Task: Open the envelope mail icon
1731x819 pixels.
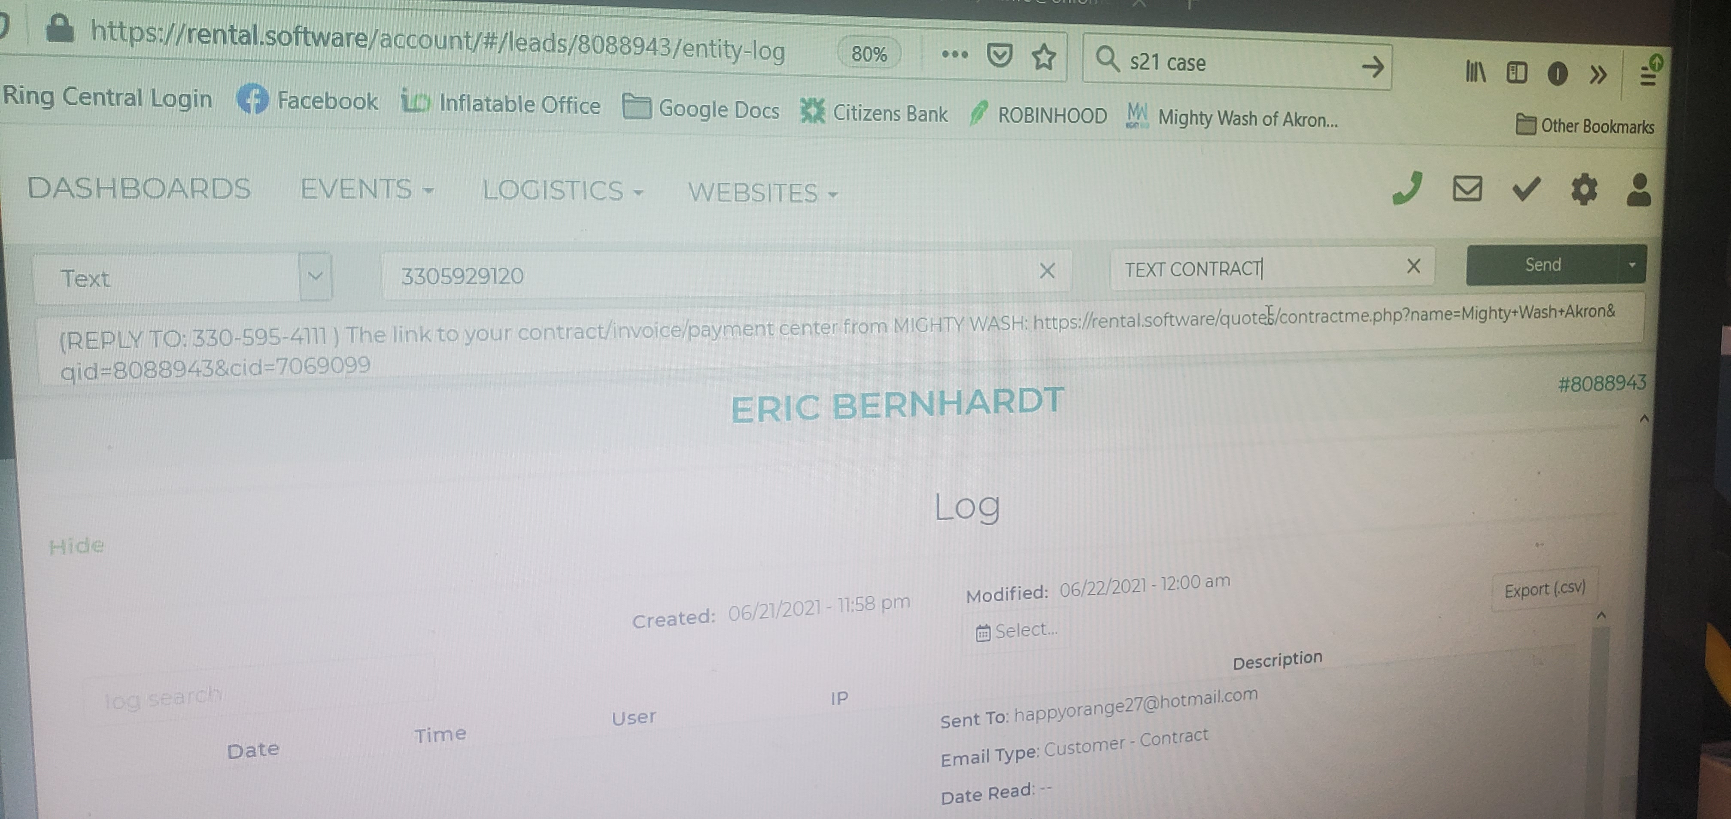Action: click(x=1467, y=189)
